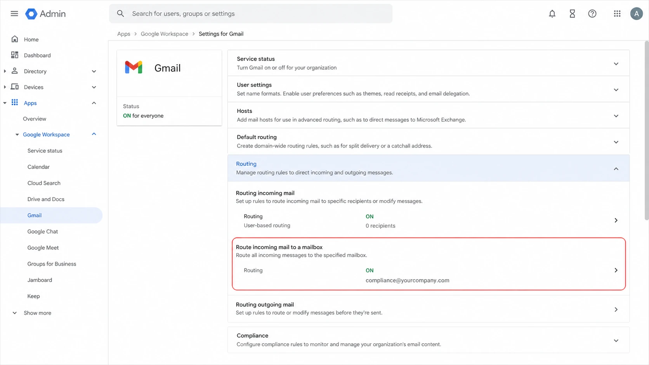Open Route incoming mail to a mailbox arrow
This screenshot has width=649, height=365.
[x=616, y=270]
